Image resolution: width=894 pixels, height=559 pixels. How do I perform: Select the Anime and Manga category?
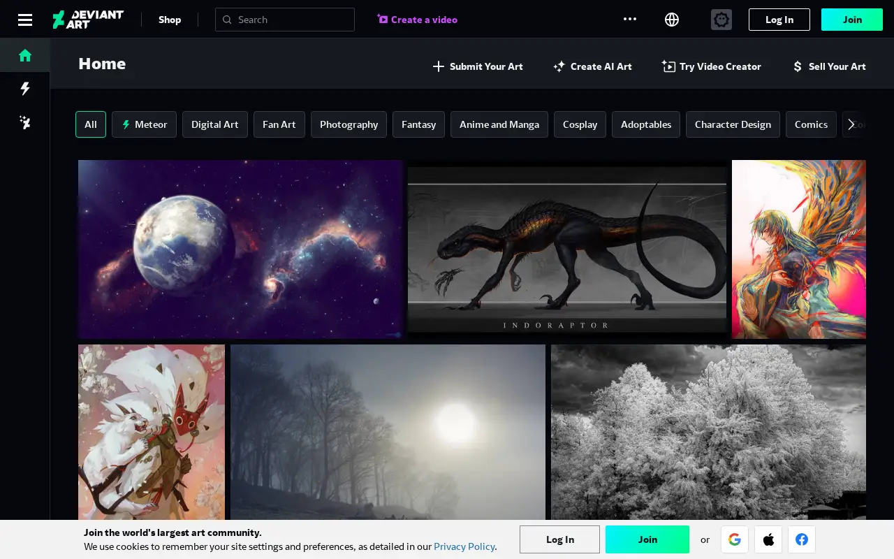499,124
